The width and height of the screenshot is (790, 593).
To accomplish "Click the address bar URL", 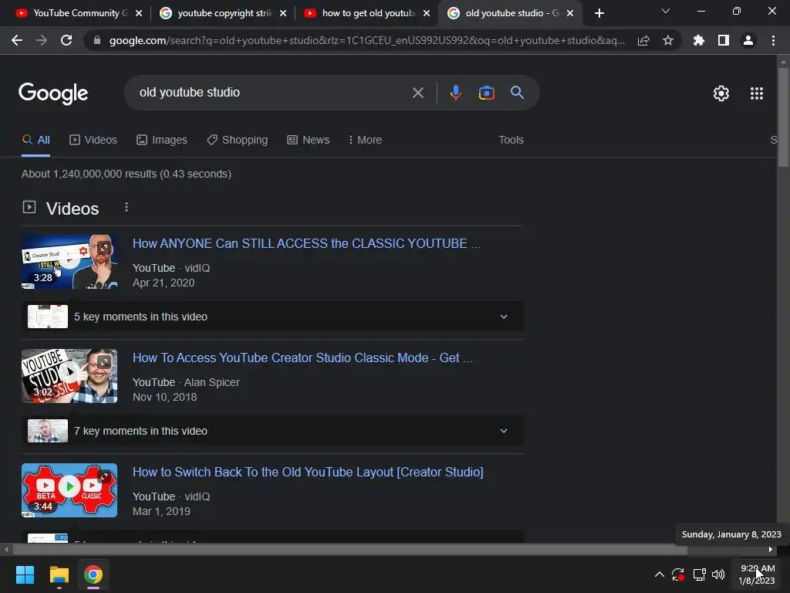I will coord(366,40).
